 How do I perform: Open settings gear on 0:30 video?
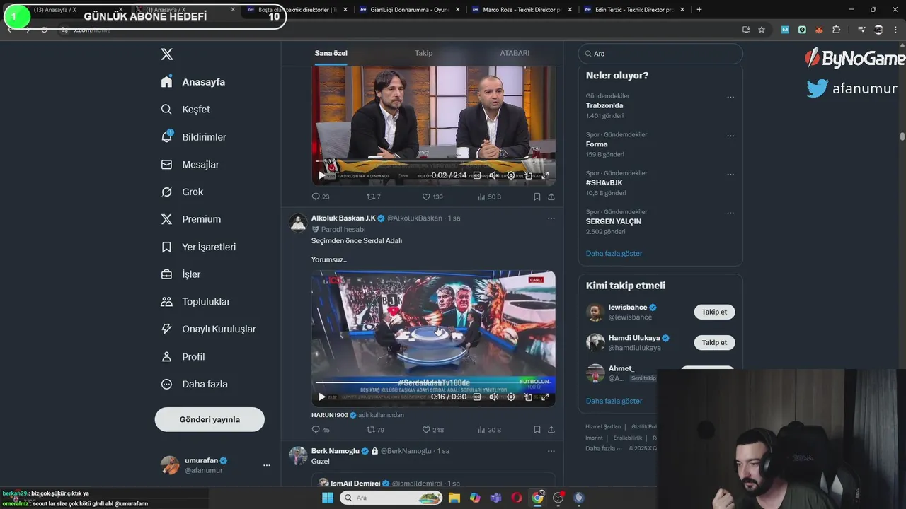511,397
